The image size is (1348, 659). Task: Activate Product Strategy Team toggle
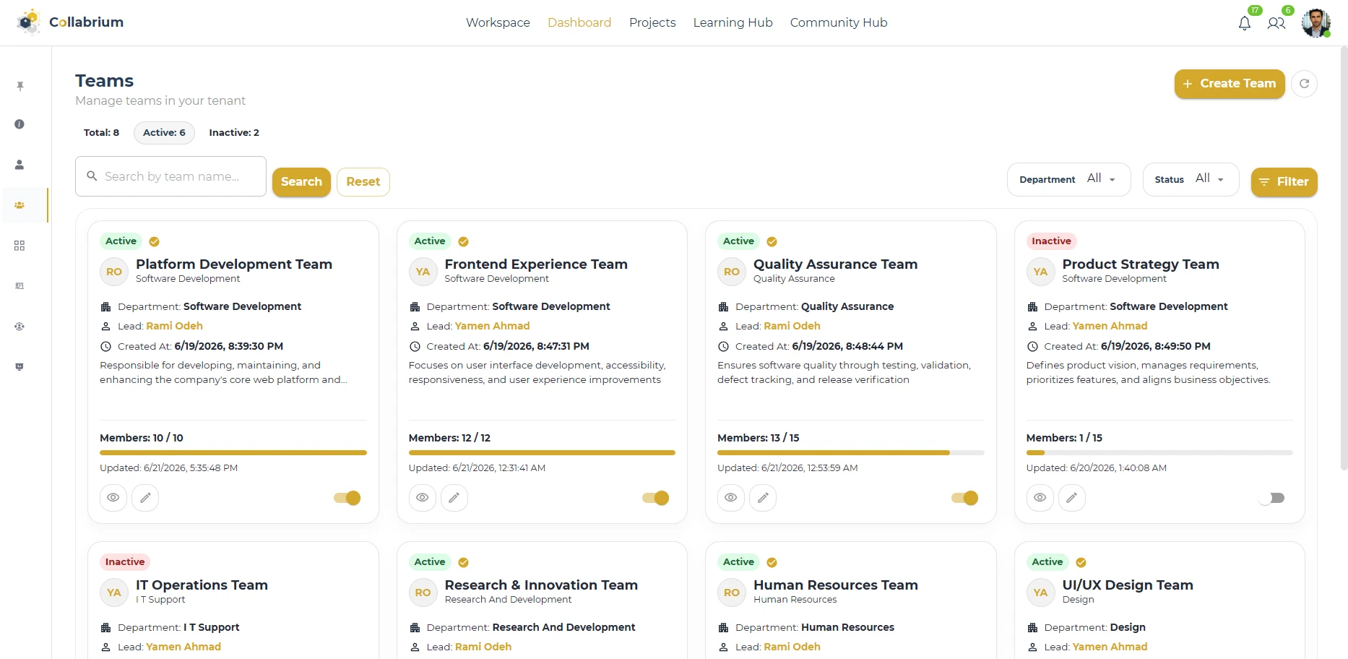1271,498
